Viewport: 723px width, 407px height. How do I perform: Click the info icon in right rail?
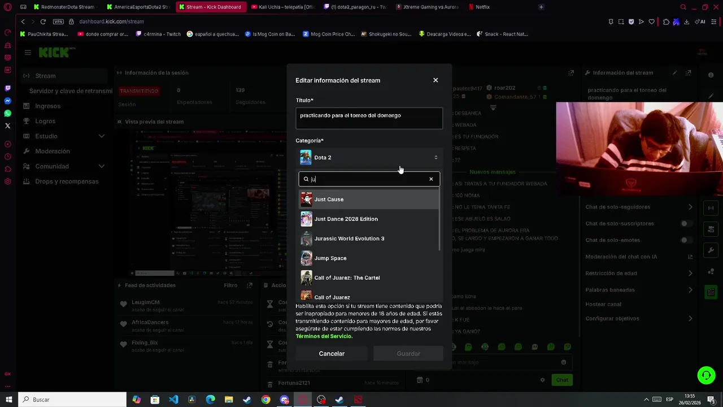tap(711, 75)
